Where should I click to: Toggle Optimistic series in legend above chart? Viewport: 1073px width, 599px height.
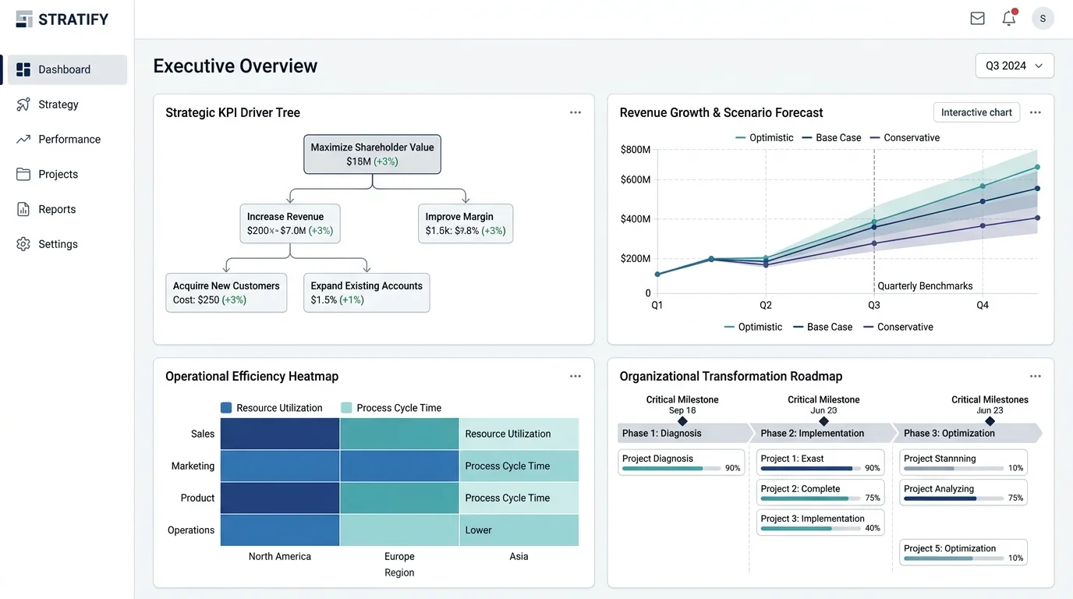(x=764, y=137)
